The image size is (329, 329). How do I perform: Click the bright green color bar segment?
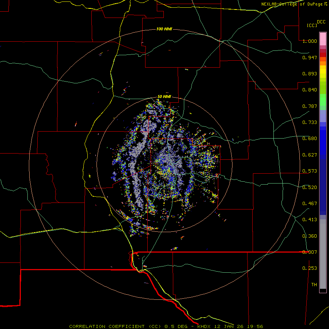323,100
